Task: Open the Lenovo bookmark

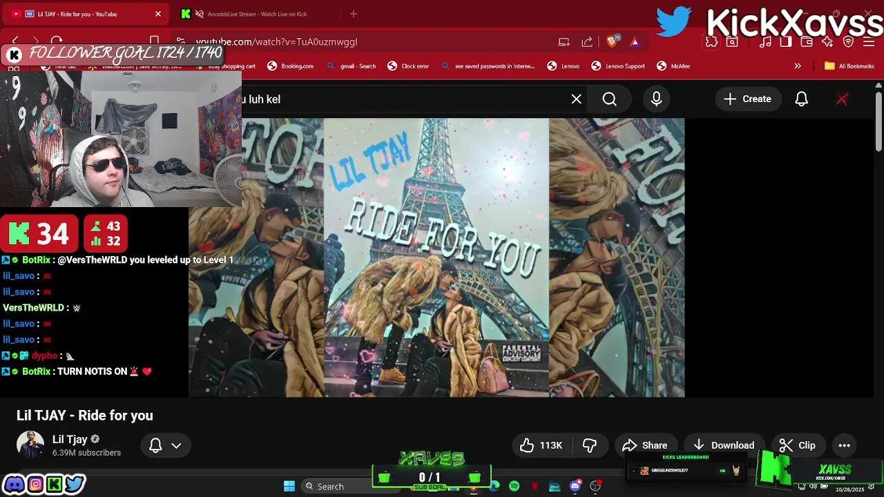Action: 564,66
